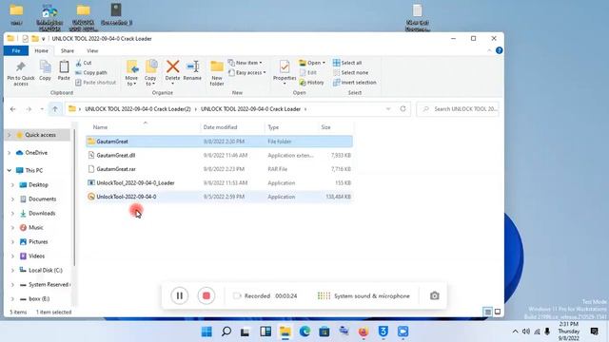Image resolution: width=609 pixels, height=342 pixels.
Task: Collapse the ribbon with the chevron
Action: (x=489, y=50)
